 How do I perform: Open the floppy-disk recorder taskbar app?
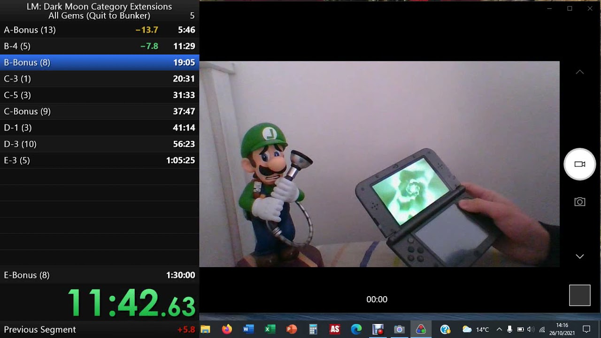pyautogui.click(x=378, y=330)
